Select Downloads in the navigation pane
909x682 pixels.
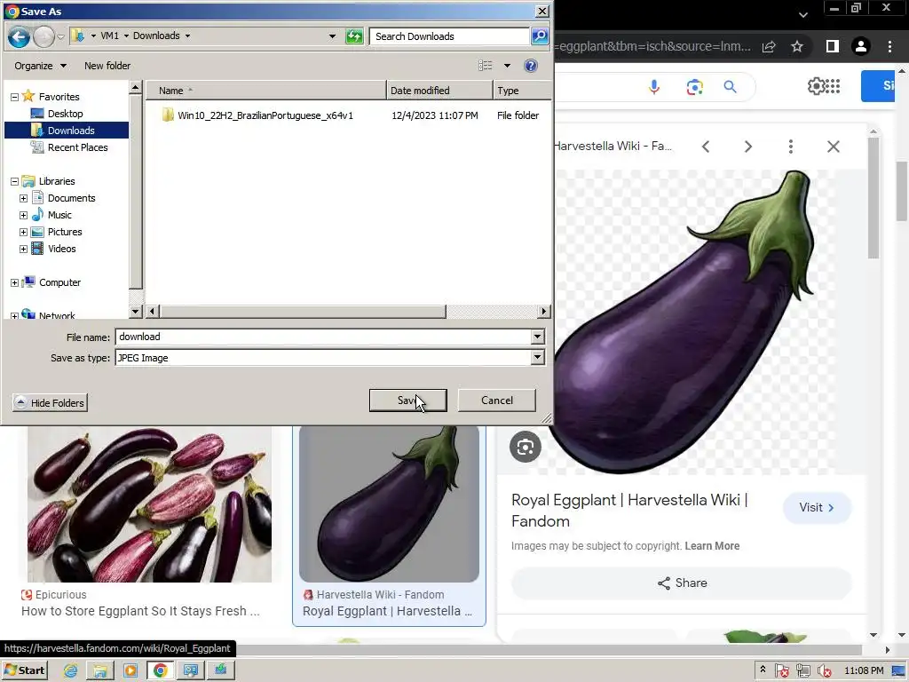71,131
